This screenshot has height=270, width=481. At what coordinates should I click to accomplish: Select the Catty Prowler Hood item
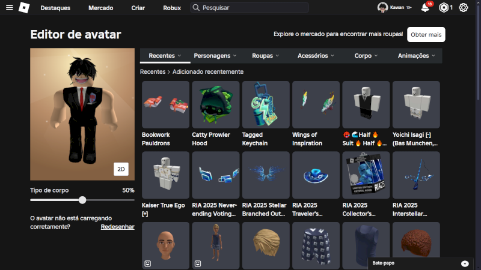216,104
